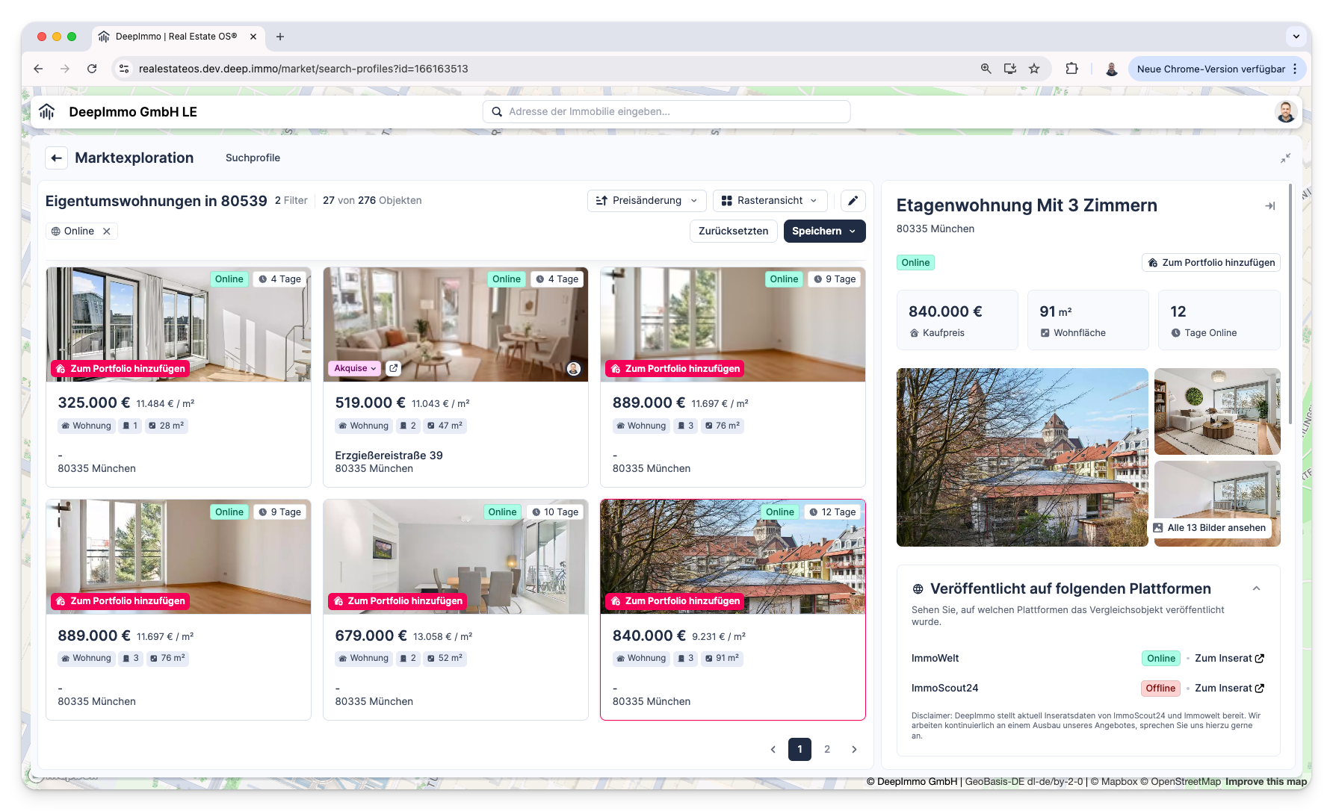This screenshot has width=1333, height=811.
Task: Open the Rasteransicht view dropdown
Action: [x=770, y=201]
